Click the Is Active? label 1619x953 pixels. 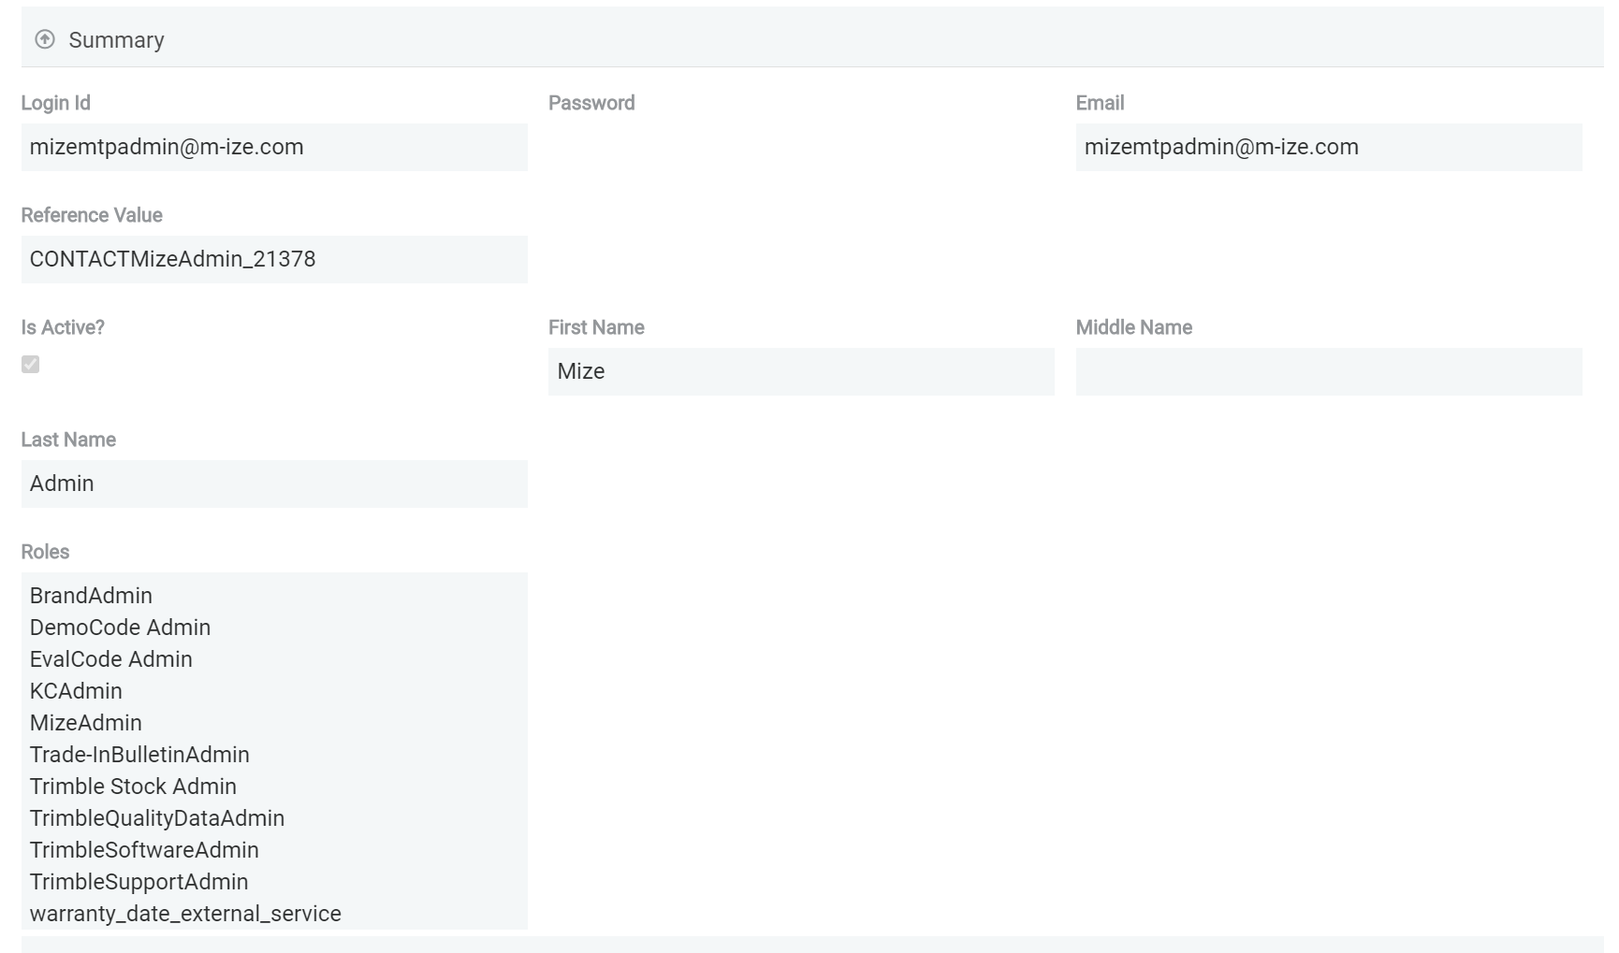[63, 327]
